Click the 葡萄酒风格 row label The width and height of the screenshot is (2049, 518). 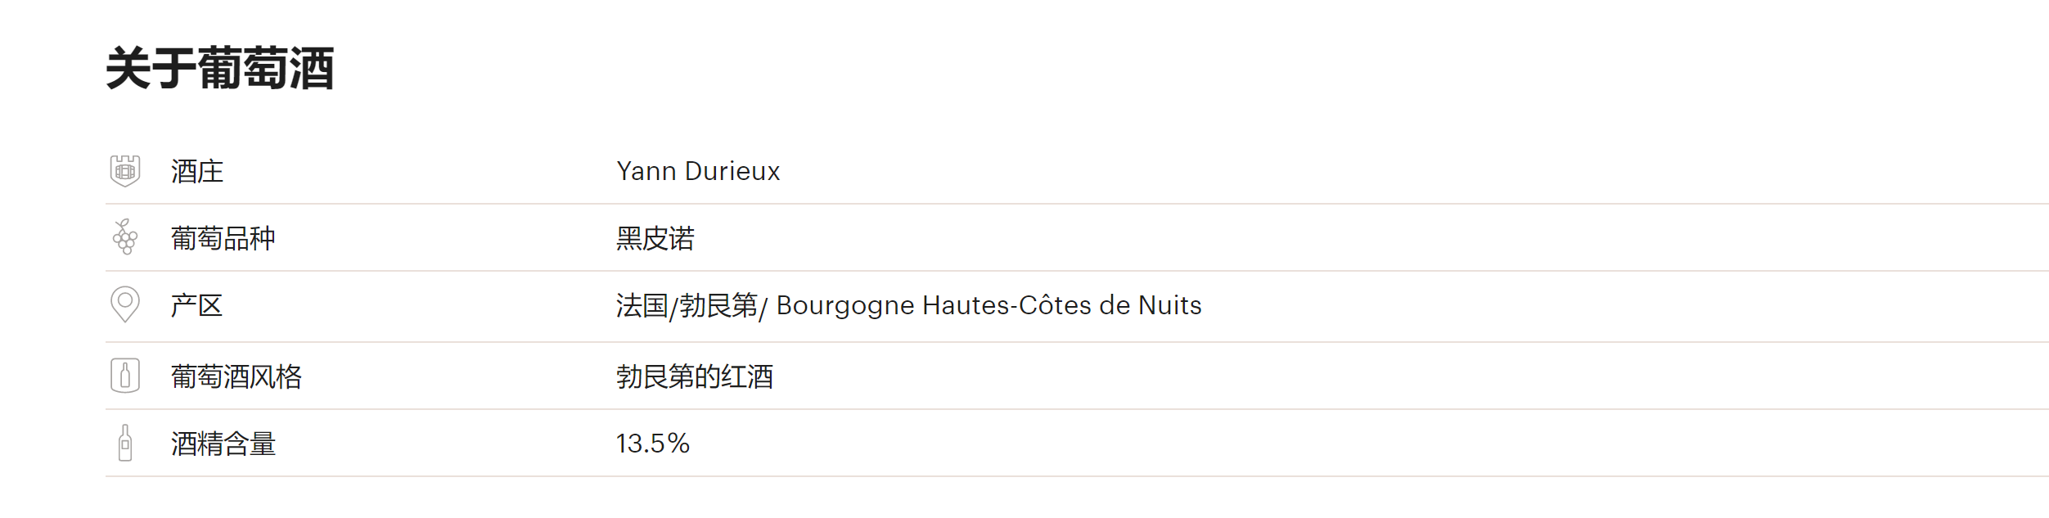236,376
